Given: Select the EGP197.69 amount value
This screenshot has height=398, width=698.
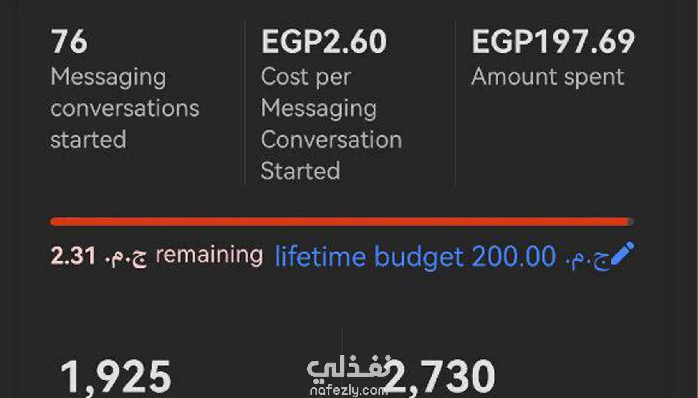Looking at the screenshot, I should click(553, 41).
